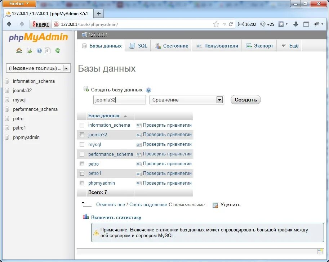Image resolution: width=329 pixels, height=262 pixels.
Task: Click Удалить to drop selected databases
Action: click(230, 204)
